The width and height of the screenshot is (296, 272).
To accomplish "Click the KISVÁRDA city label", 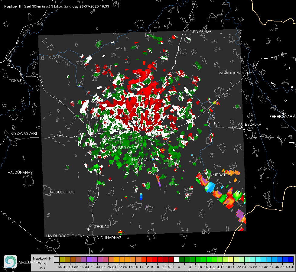I will (202, 31).
